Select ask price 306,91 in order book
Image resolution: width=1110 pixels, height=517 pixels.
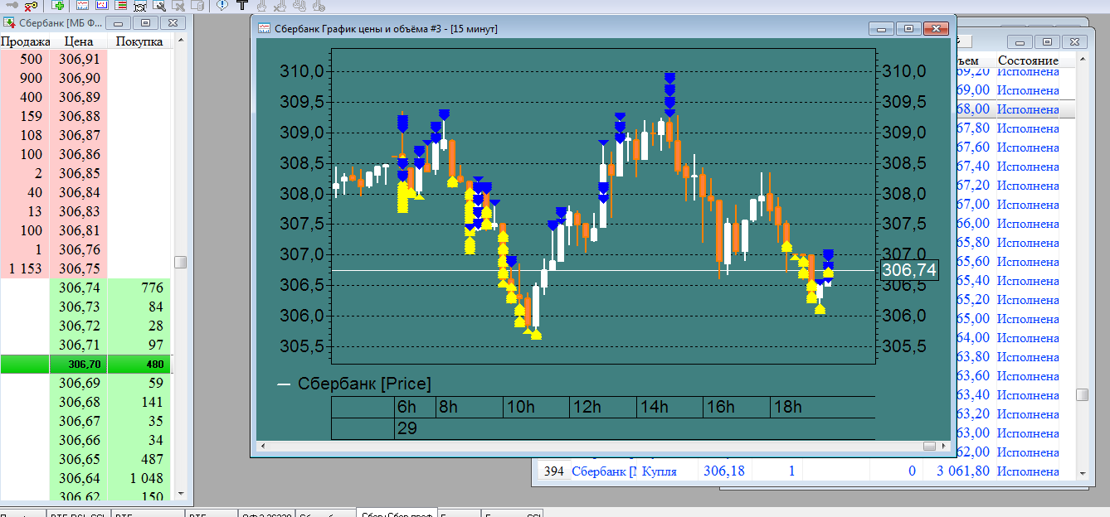80,59
